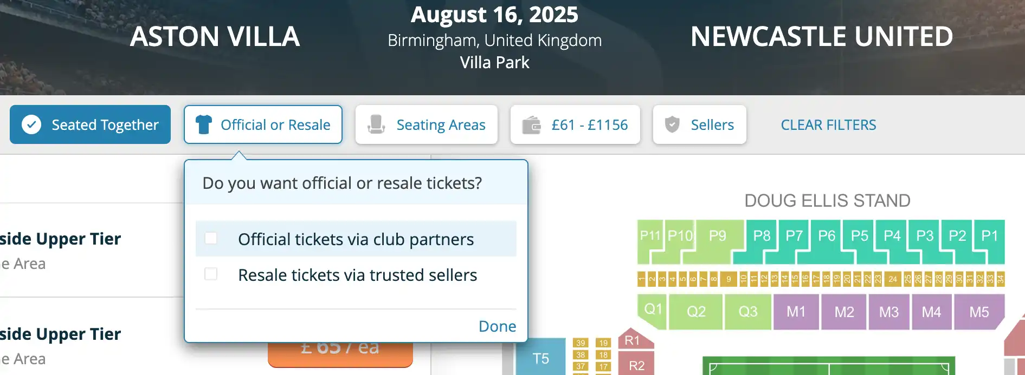1025x375 pixels.
Task: Select section T5 on the stadium map
Action: 541,358
